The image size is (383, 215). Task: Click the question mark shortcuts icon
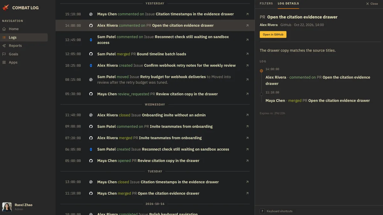pos(262,211)
